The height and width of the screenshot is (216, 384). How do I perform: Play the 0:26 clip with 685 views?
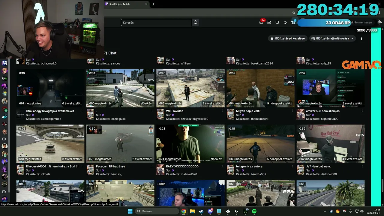[190, 88]
